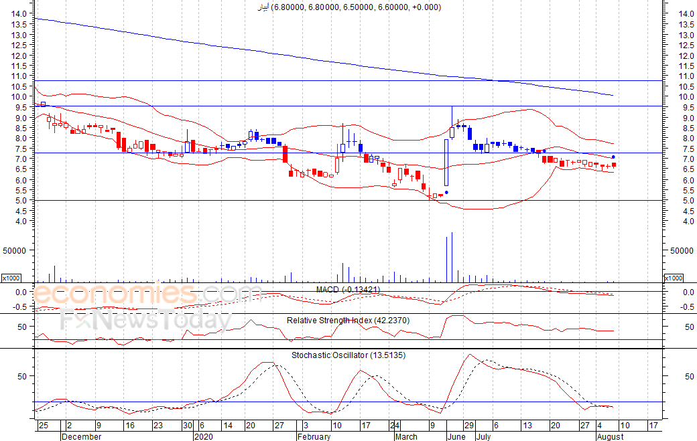Click the 7.0 price label on right axis

coord(688,159)
